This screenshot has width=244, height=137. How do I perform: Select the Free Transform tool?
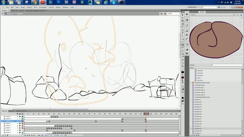tap(183, 21)
